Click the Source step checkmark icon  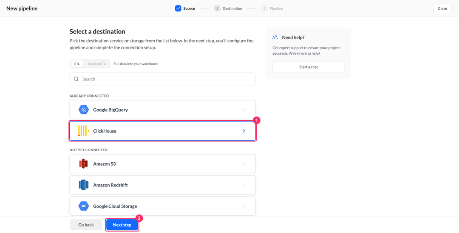tap(178, 8)
